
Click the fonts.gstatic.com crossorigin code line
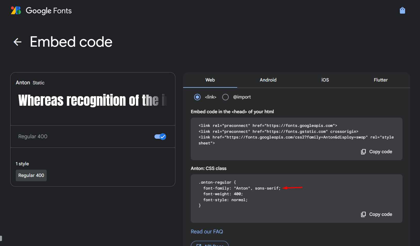click(278, 132)
